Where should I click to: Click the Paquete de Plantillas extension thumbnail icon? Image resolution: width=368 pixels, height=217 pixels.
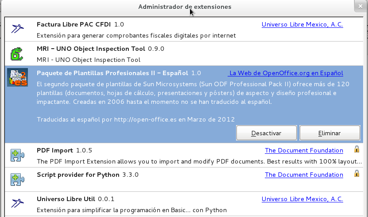pos(18,77)
